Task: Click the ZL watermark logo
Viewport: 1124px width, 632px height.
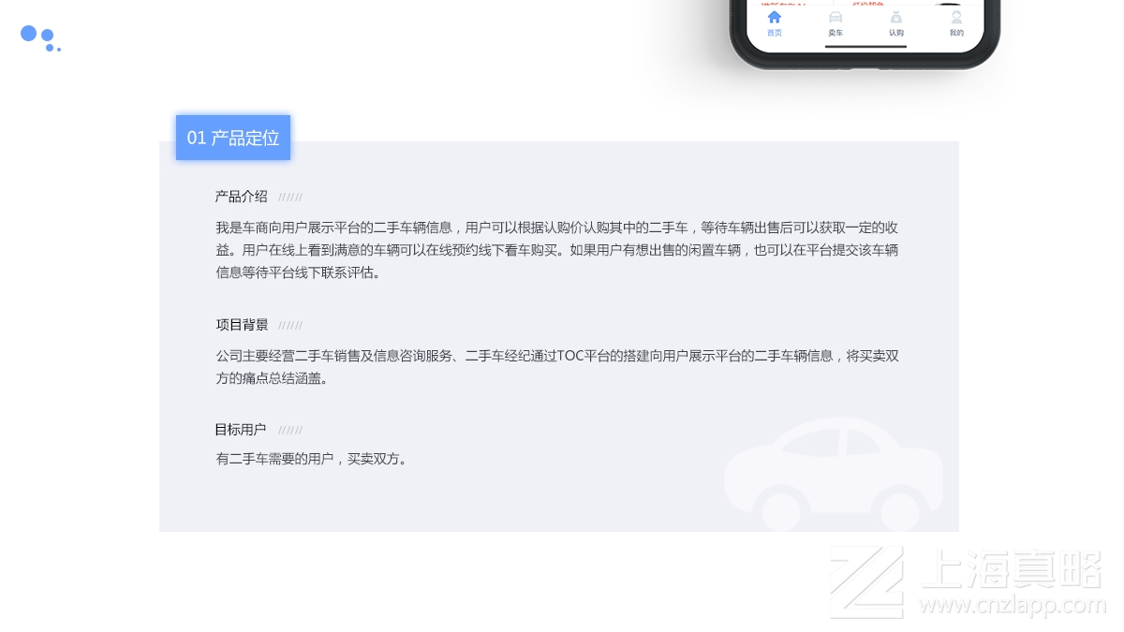Action: click(x=866, y=581)
